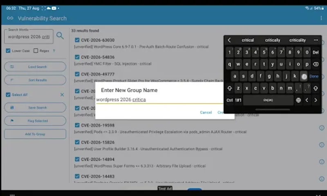The image size is (327, 196).
Task: Tap the keyboard space bar
Action: [x=268, y=100]
